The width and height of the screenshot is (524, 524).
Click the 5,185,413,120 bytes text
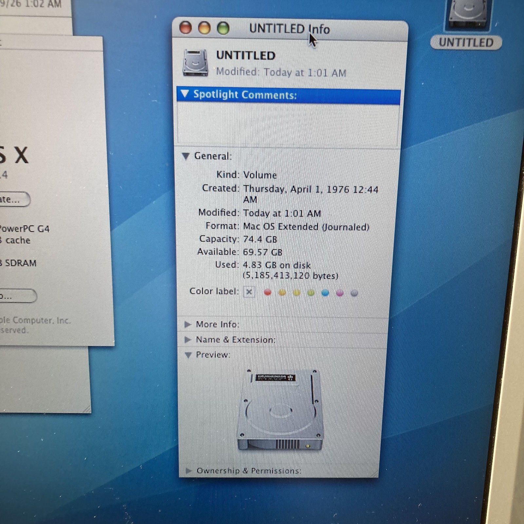[290, 276]
